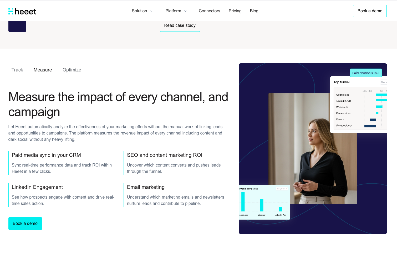Open the Platform navigation menu
This screenshot has height=254, width=397.
[x=176, y=11]
